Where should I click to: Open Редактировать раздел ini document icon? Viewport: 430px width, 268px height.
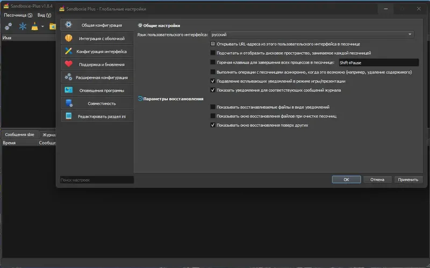pyautogui.click(x=69, y=116)
